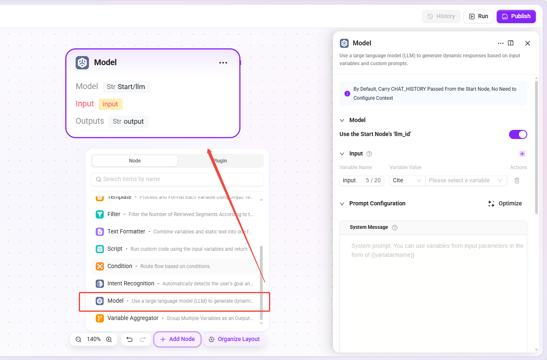Select Condition from the node list
The height and width of the screenshot is (360, 547).
tap(175, 266)
